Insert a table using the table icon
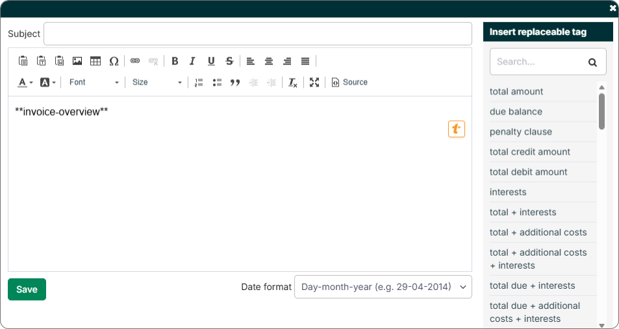Viewport: 619px width, 329px height. pyautogui.click(x=95, y=61)
